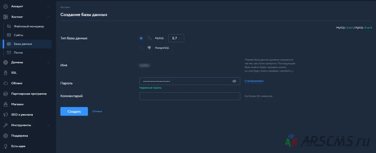Viewport: 376px width, 153px height.
Task: Click the Надежный пароль strength text
Action: pyautogui.click(x=150, y=88)
